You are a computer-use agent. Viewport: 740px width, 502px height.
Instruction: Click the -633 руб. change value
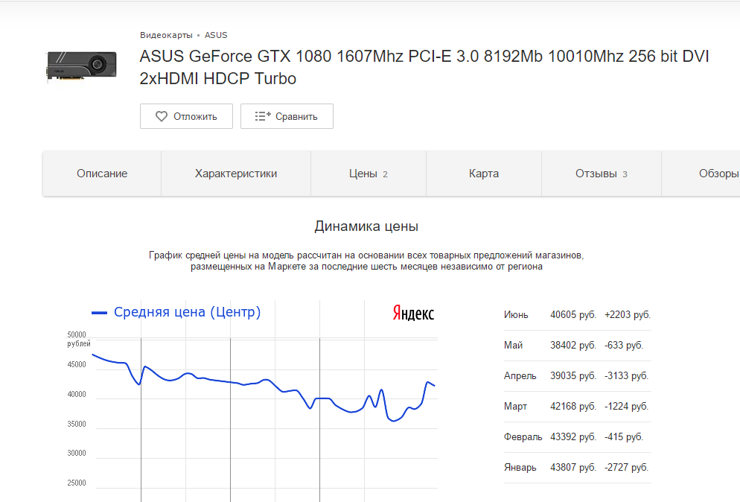[x=623, y=345]
